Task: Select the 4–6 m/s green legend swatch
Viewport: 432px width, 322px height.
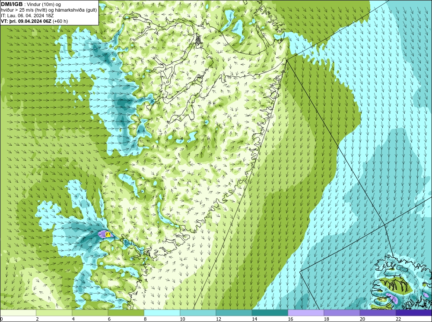Action: [90, 313]
